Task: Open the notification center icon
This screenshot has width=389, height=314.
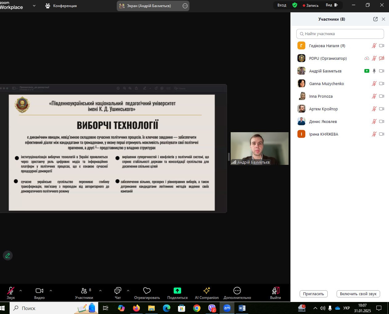Action: (x=379, y=308)
